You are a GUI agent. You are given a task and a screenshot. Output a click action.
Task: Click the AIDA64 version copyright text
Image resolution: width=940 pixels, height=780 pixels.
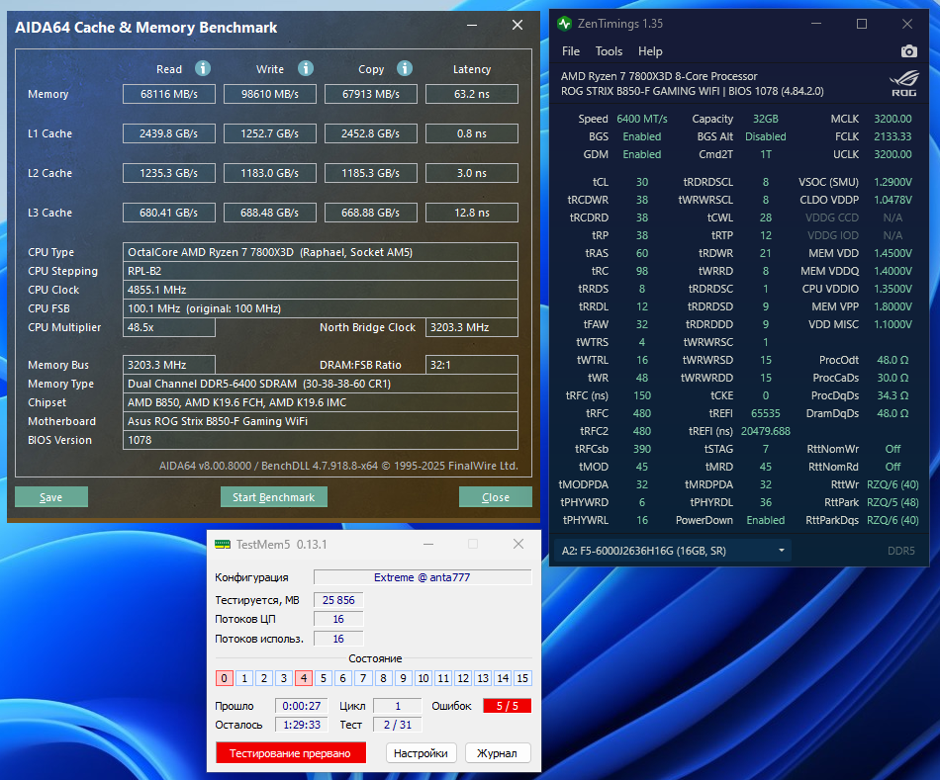[x=338, y=466]
